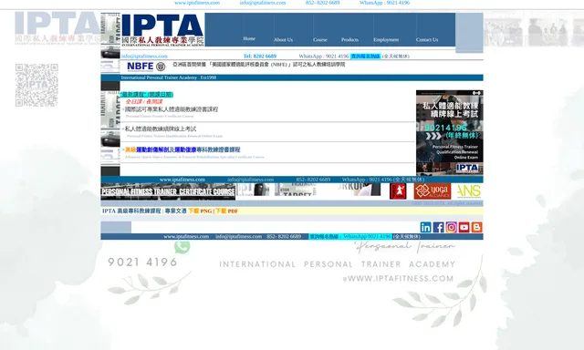Click the red dancer figure logo
The image size is (584, 350).
point(398,191)
